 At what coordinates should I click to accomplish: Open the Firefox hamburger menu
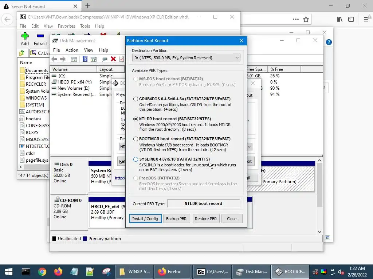pos(366,19)
